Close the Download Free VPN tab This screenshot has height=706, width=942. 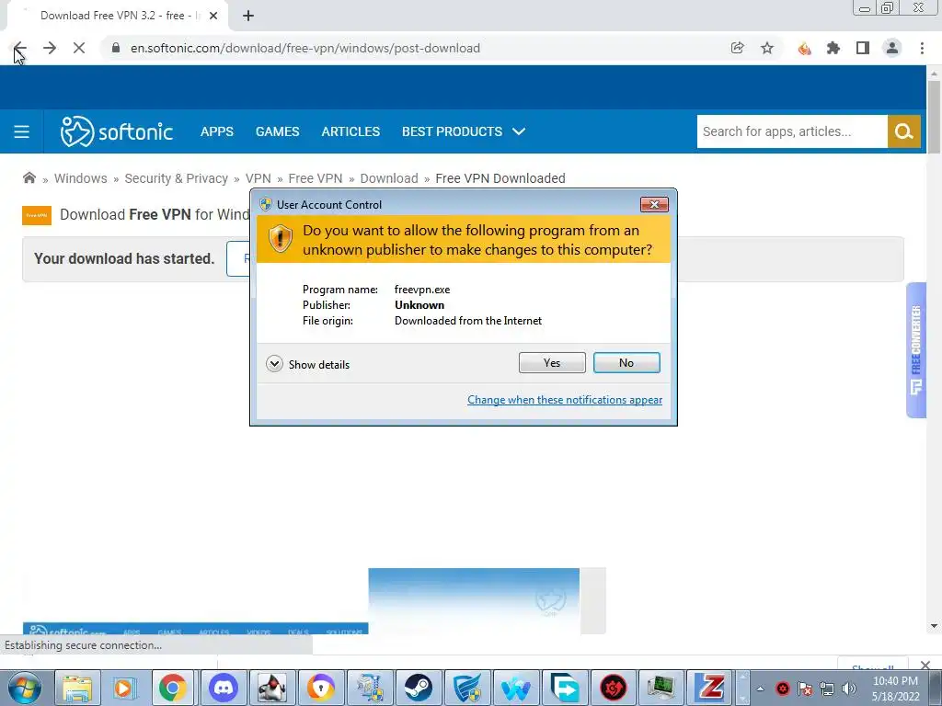click(213, 16)
